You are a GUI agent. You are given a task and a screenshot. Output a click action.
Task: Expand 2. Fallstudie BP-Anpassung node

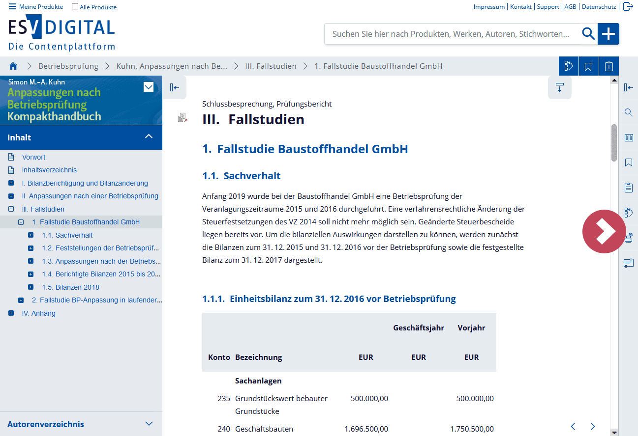(x=21, y=300)
